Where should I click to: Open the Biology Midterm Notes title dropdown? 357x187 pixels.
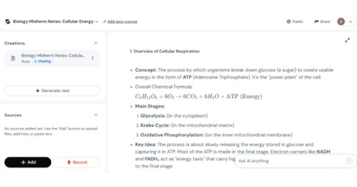tap(96, 21)
